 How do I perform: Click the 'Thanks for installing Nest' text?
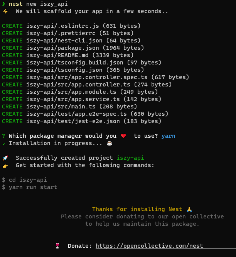(x=137, y=209)
